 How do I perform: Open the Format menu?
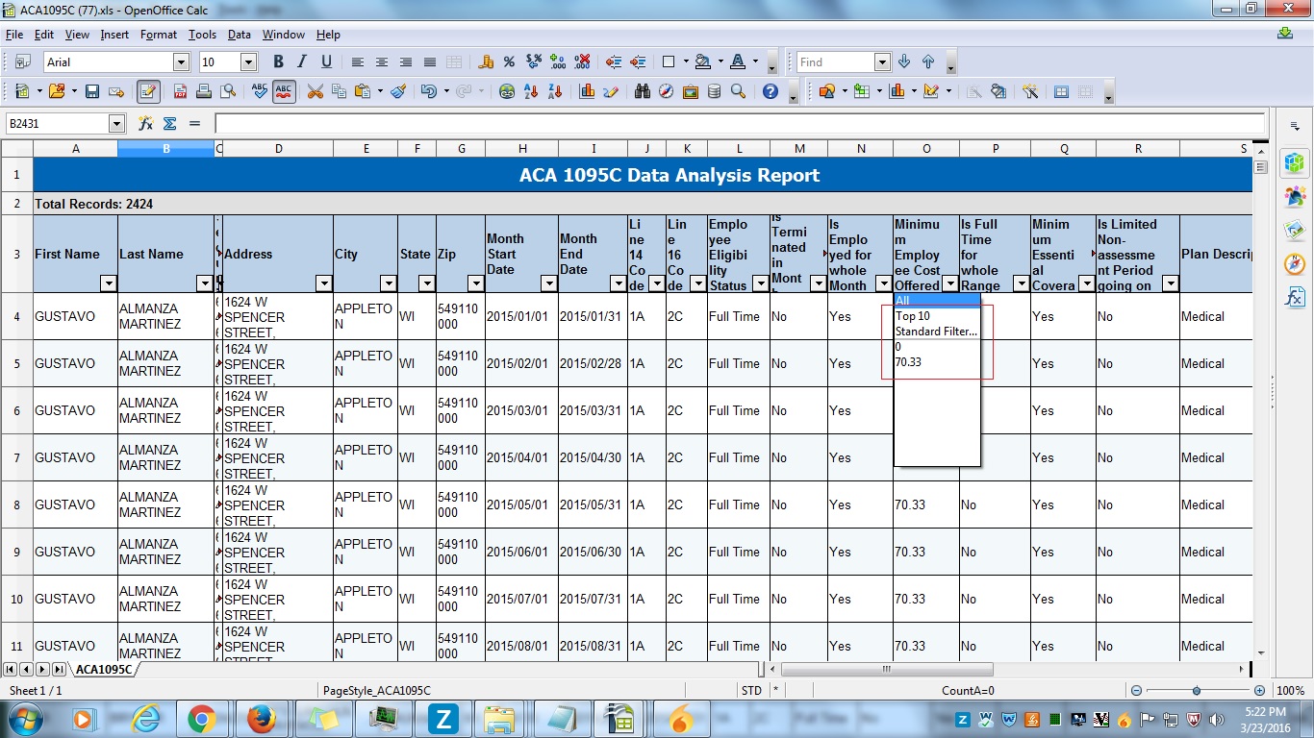tap(158, 35)
